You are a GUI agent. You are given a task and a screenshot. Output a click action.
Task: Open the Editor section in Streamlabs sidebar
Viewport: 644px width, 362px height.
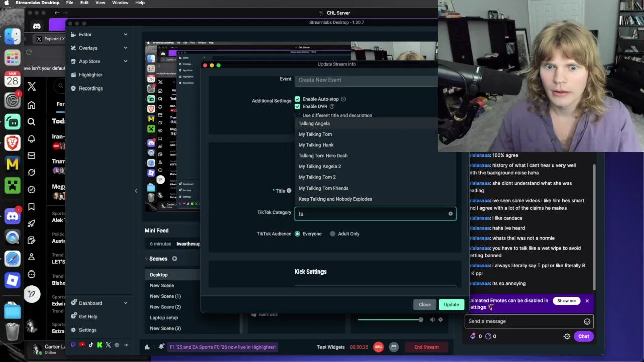pyautogui.click(x=85, y=35)
